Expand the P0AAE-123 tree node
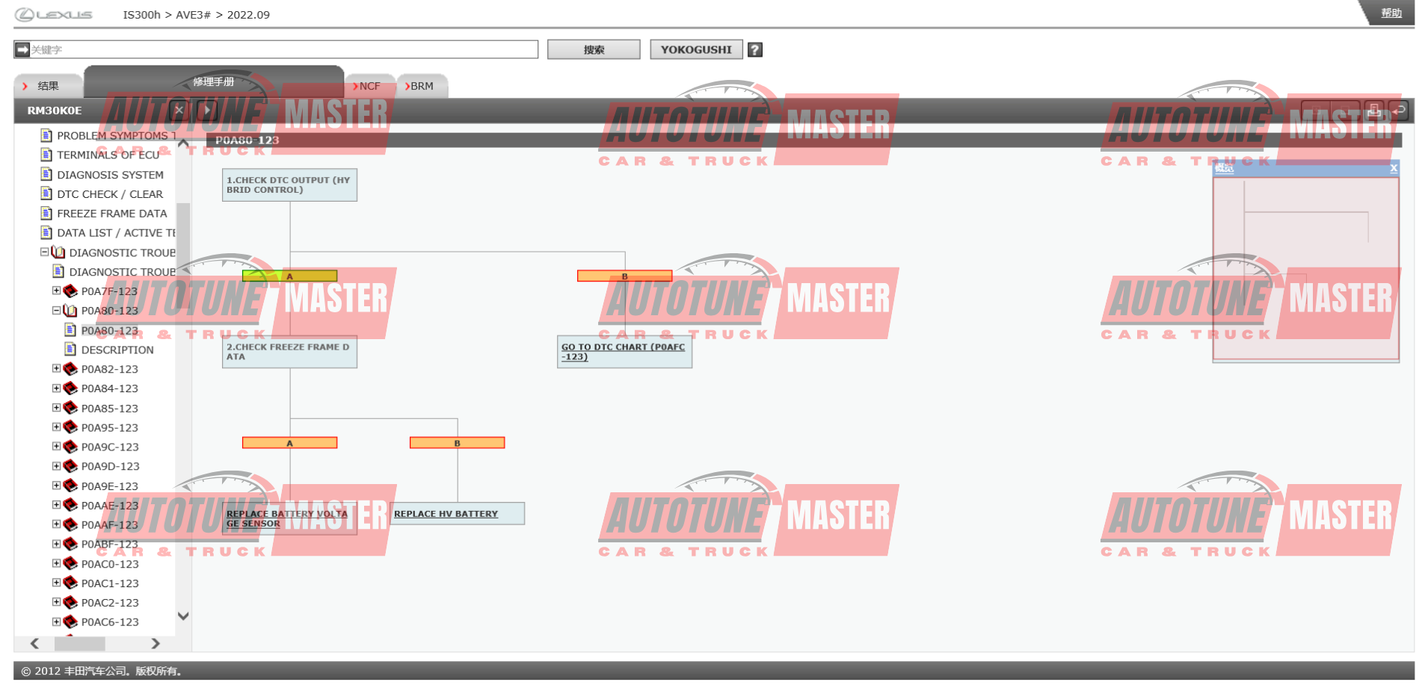The height and width of the screenshot is (688, 1428). pos(56,505)
